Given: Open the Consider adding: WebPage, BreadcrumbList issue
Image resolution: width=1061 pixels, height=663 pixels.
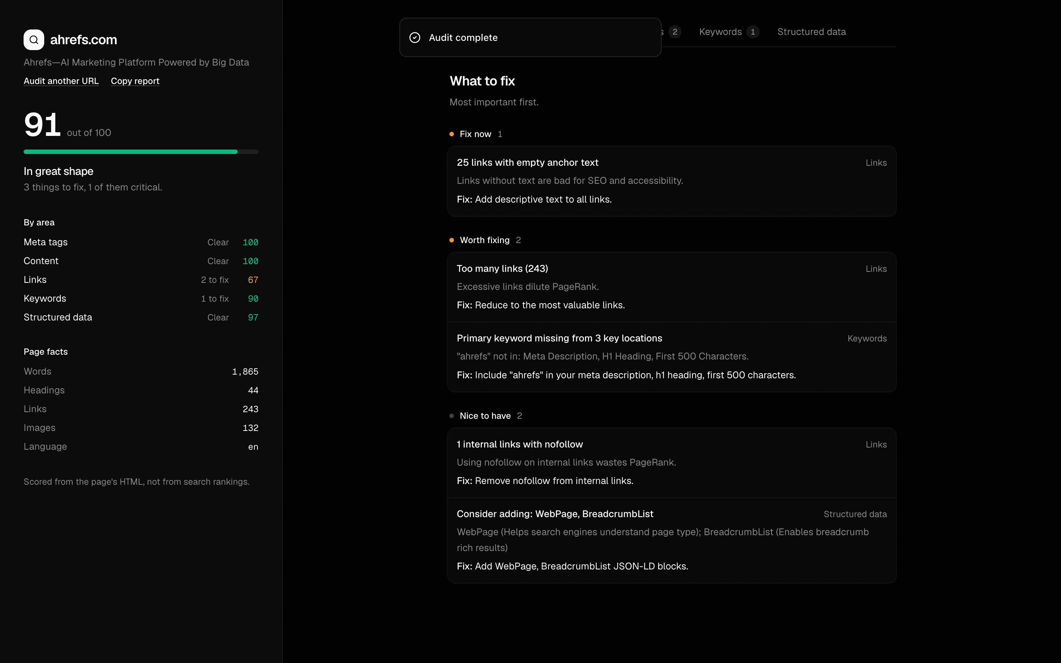Looking at the screenshot, I should [672, 540].
